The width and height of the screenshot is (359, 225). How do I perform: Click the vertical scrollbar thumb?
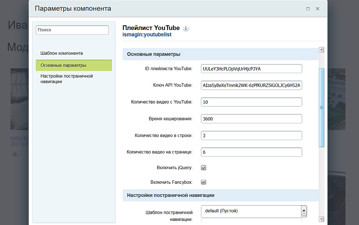click(321, 105)
